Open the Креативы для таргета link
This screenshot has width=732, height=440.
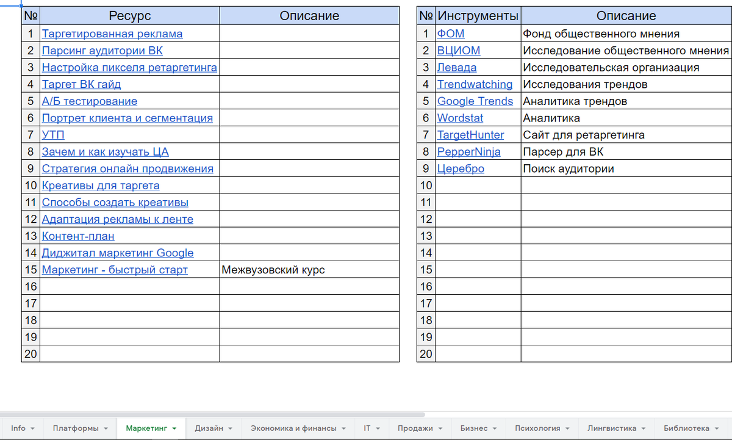[101, 186]
